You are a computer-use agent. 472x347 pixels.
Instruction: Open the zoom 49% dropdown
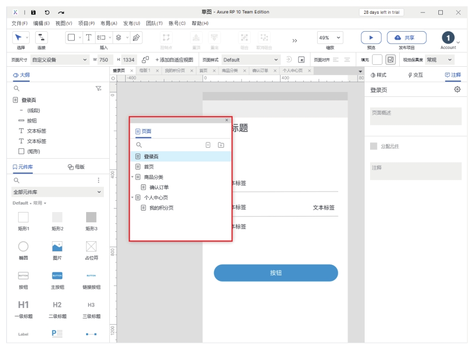330,38
